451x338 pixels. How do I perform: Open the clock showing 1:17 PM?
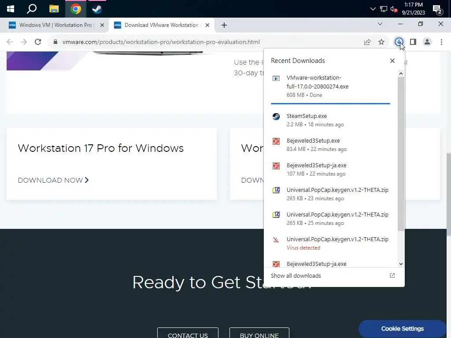point(413,9)
